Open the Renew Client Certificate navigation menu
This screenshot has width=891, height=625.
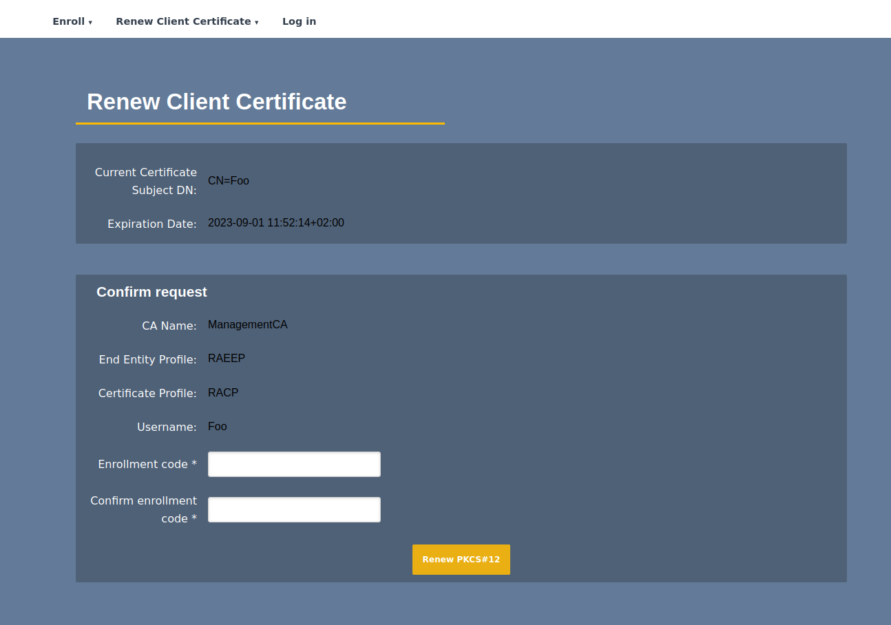point(183,21)
